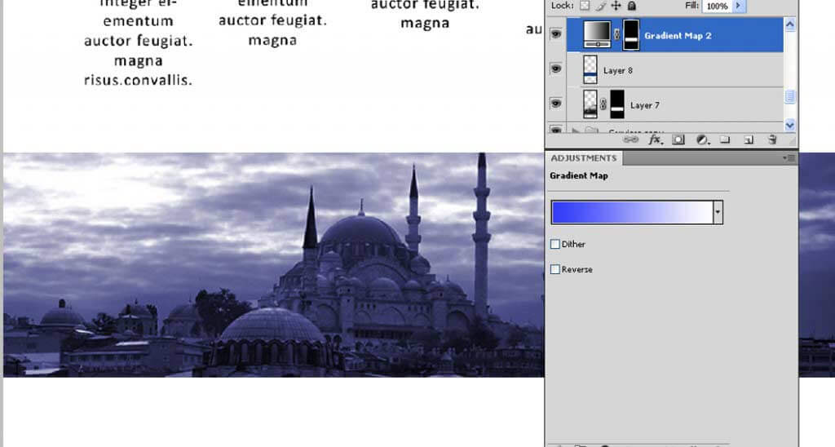Click the lock position move icon
The width and height of the screenshot is (835, 447).
pyautogui.click(x=616, y=6)
